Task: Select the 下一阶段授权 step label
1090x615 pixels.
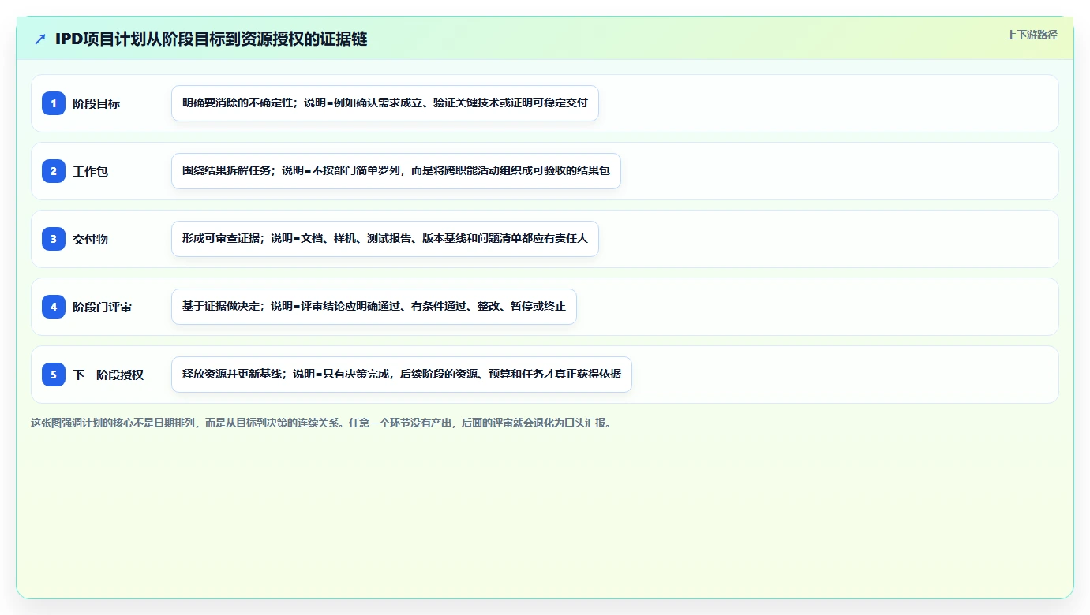Action: tap(108, 375)
